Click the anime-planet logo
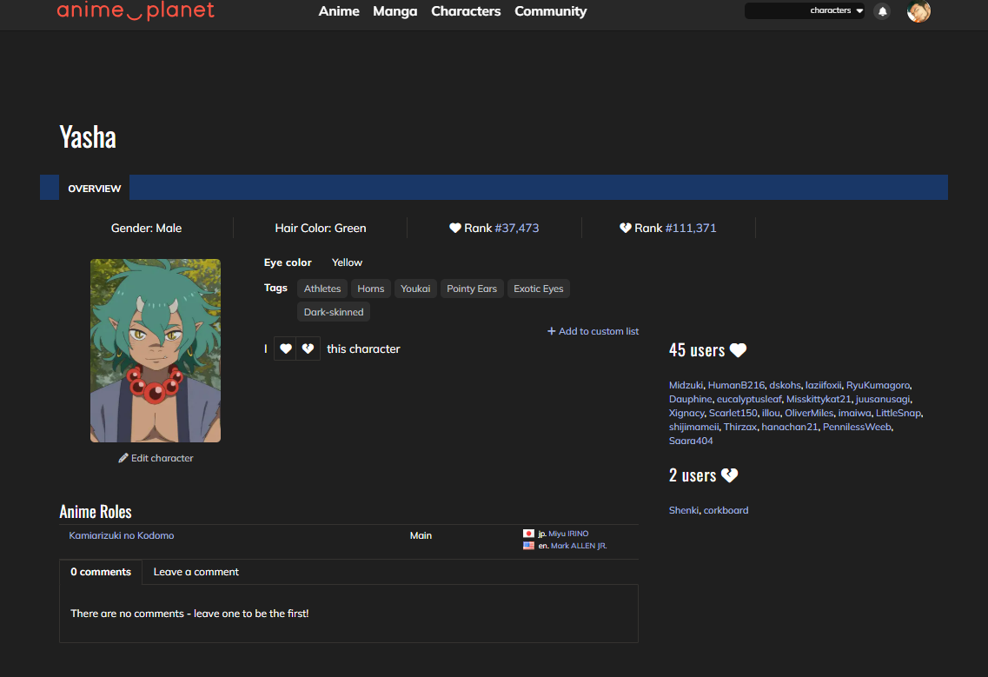This screenshot has height=677, width=988. 136,11
